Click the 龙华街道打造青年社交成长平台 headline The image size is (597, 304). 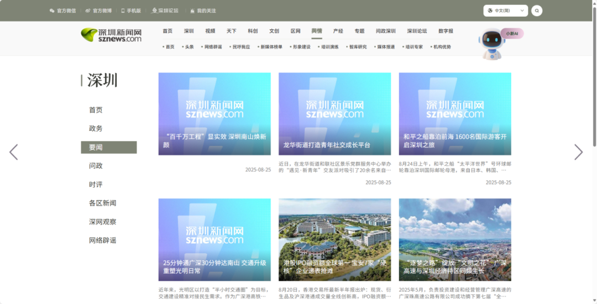coord(327,145)
